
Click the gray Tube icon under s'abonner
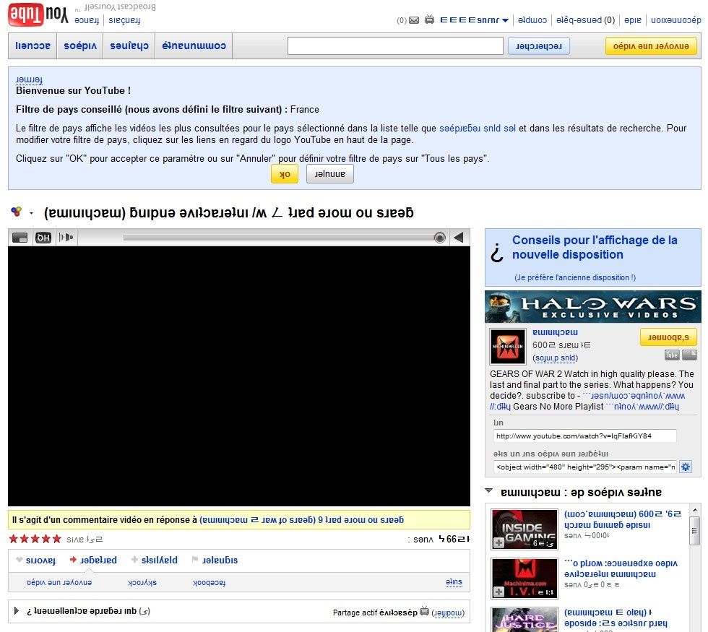click(x=672, y=355)
